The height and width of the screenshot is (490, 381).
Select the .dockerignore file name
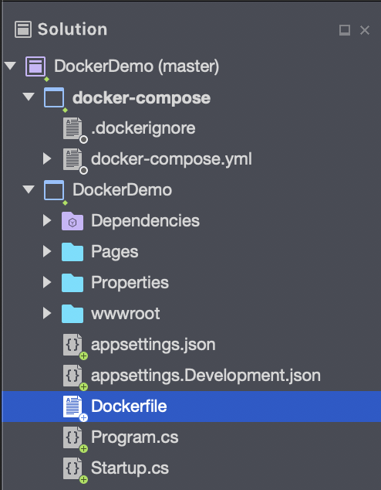click(x=143, y=128)
